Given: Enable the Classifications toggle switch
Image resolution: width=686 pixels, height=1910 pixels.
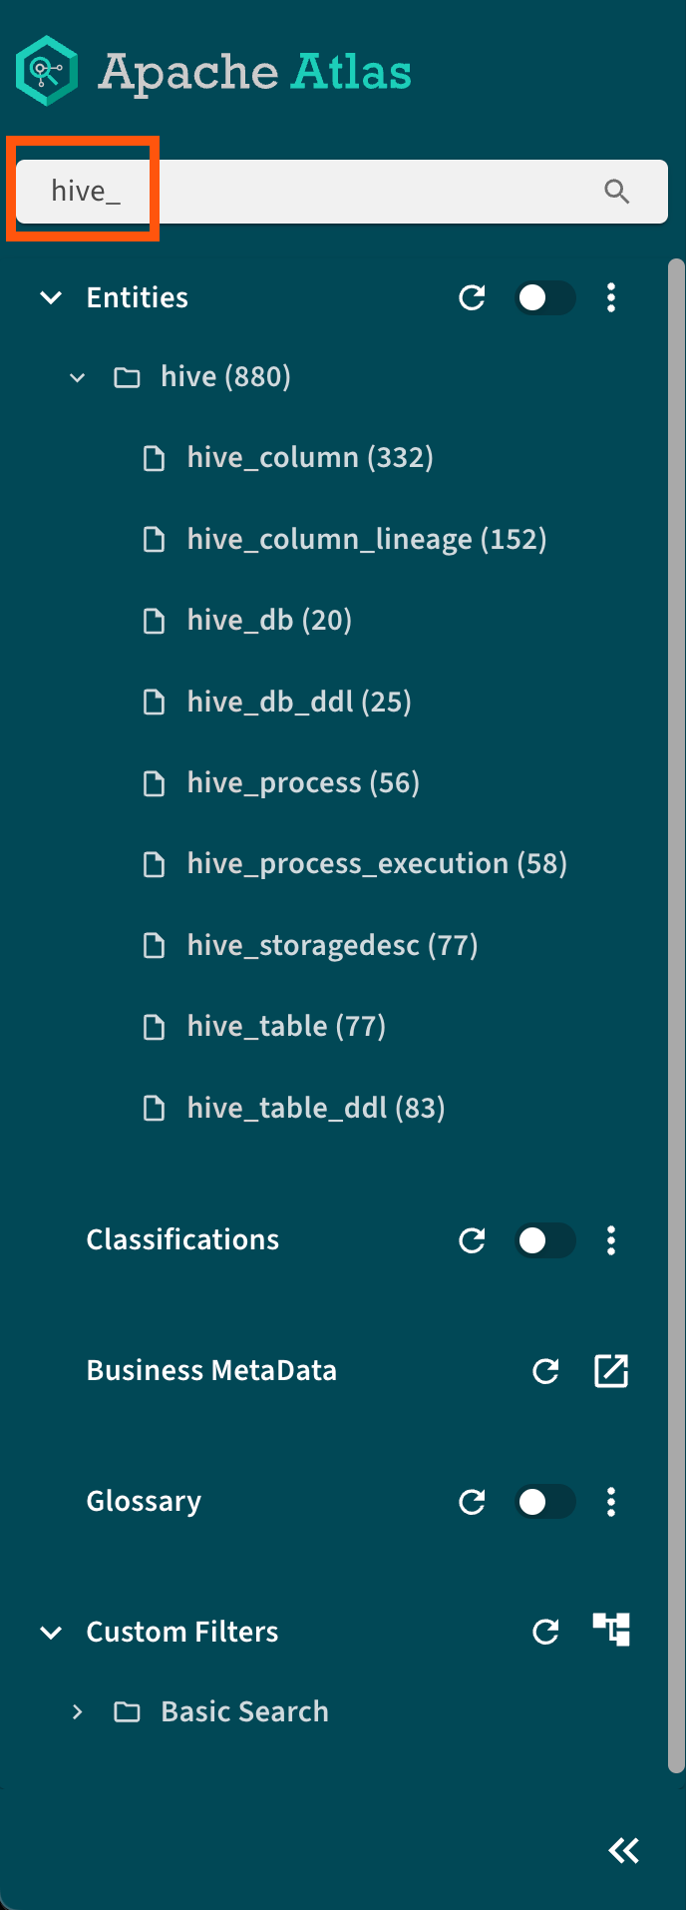Looking at the screenshot, I should coord(544,1240).
